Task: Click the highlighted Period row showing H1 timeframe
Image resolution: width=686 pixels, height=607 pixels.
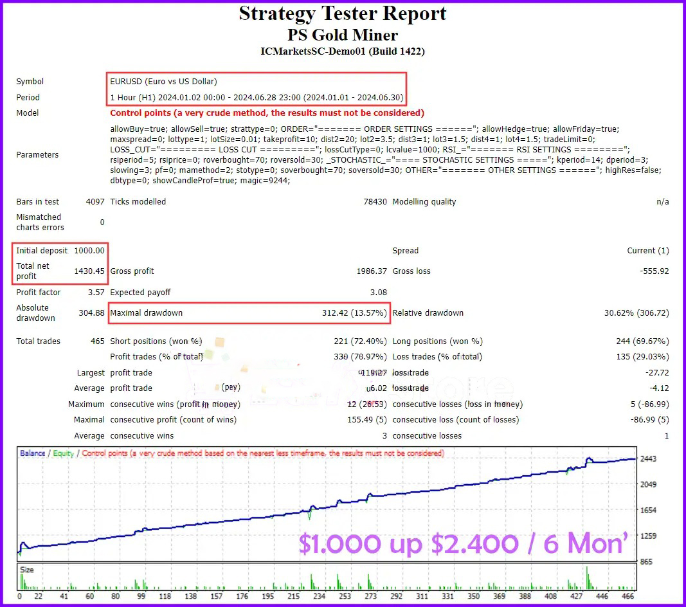Action: pos(256,98)
